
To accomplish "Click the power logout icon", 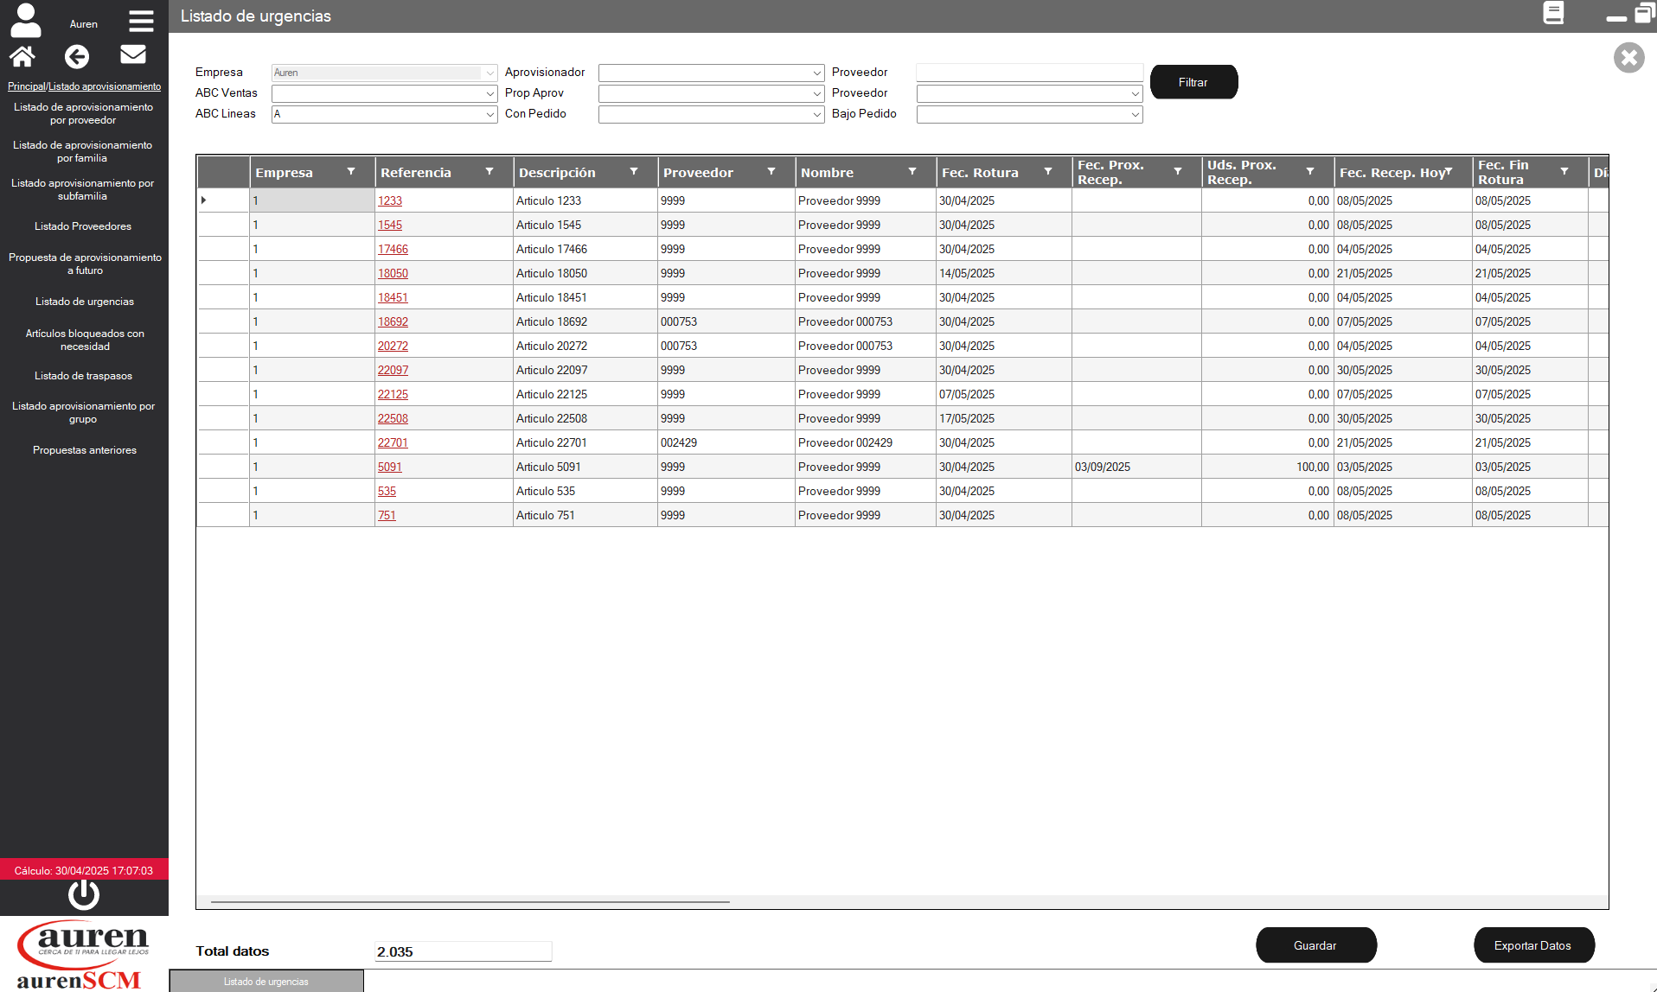I will point(84,895).
